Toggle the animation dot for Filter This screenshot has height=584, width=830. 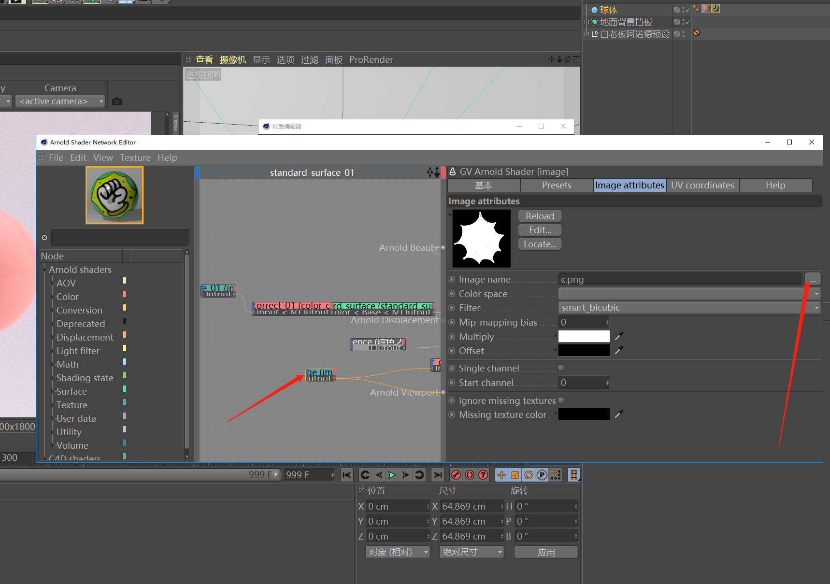tap(452, 308)
